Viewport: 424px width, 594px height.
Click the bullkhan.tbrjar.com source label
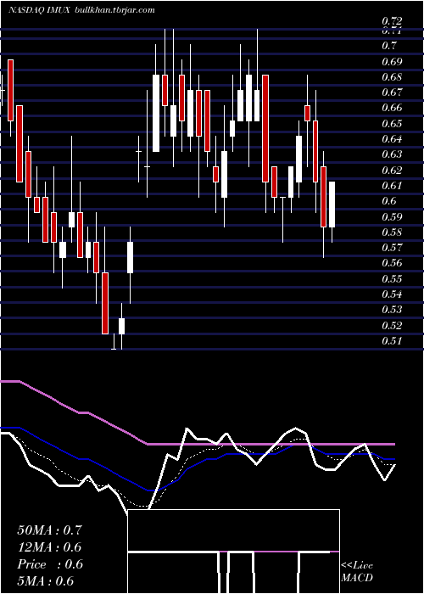115,10
